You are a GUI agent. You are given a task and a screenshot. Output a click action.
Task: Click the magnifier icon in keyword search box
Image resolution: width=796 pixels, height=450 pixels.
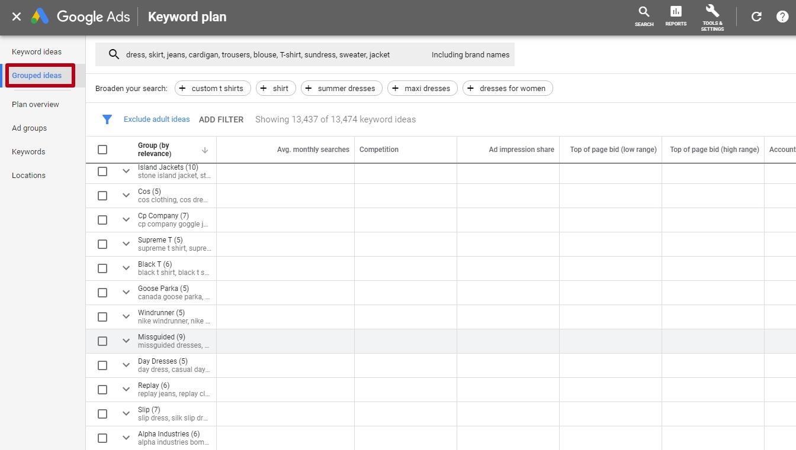(114, 54)
